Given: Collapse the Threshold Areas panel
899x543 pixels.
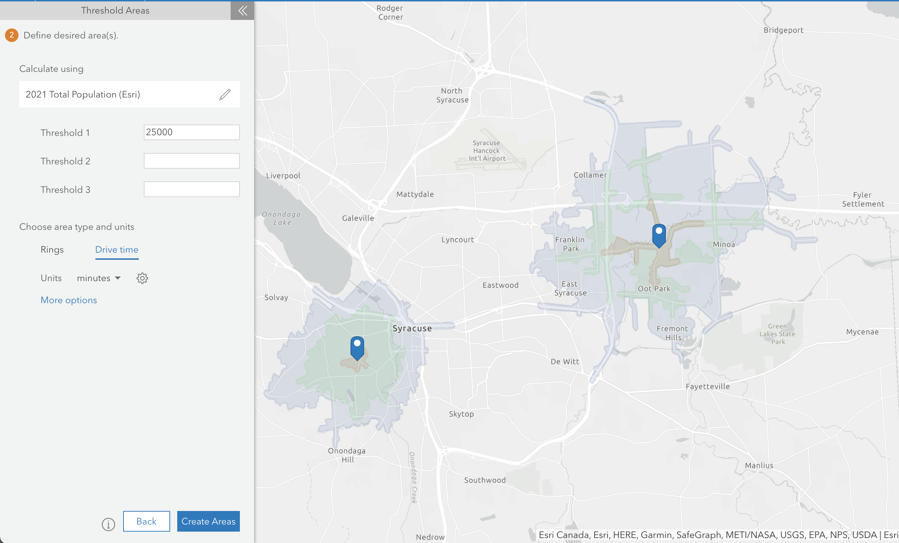Looking at the screenshot, I should tap(242, 10).
